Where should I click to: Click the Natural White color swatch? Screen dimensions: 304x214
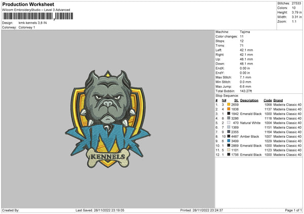[229, 123]
